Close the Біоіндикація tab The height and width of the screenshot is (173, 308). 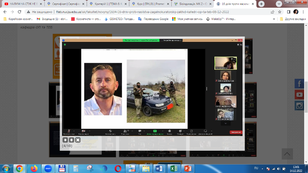click(211, 4)
